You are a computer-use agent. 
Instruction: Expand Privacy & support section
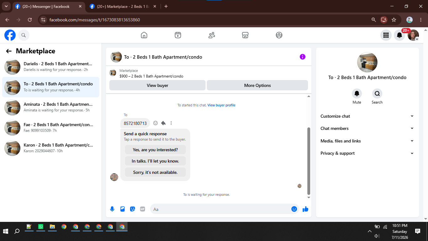tap(367, 153)
